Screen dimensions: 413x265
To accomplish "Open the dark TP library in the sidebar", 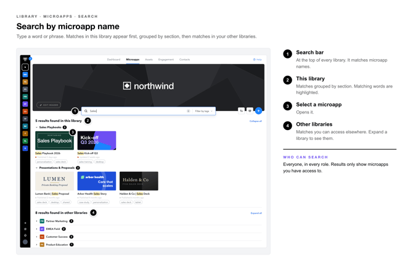I will [x=25, y=119].
